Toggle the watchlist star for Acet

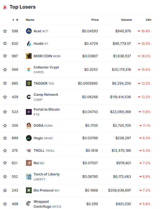coord(5,31)
